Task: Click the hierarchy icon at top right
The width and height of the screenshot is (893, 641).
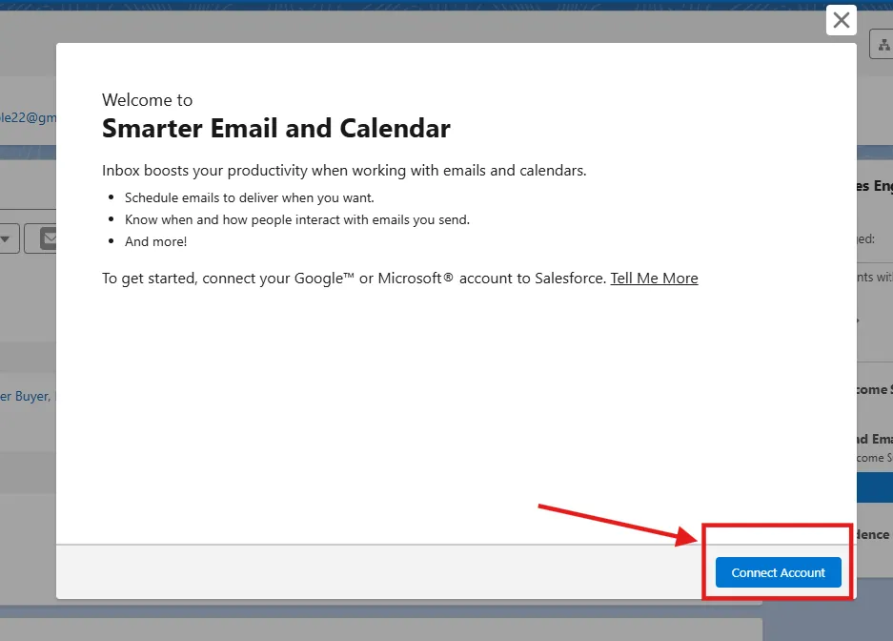Action: [883, 45]
